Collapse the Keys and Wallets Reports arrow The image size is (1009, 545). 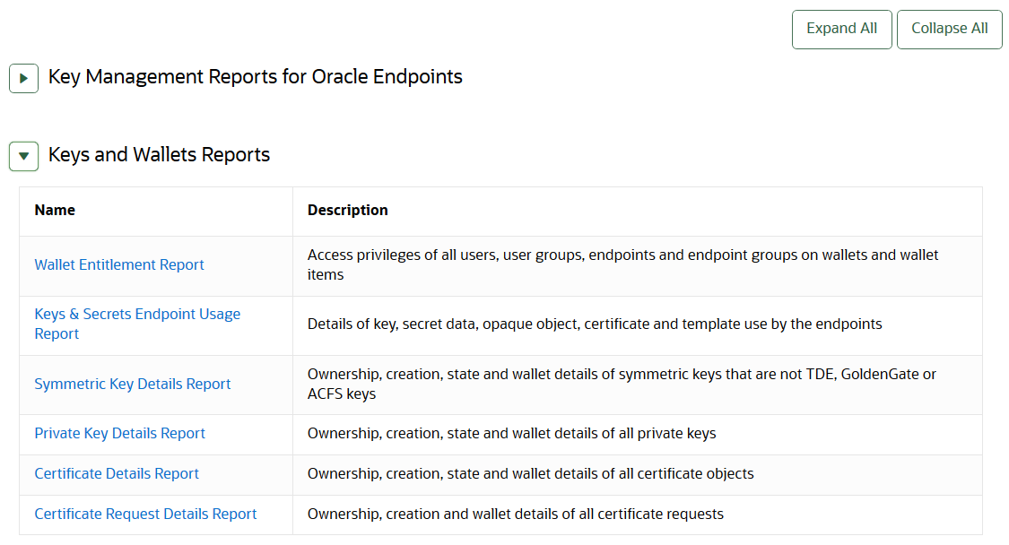(x=23, y=156)
